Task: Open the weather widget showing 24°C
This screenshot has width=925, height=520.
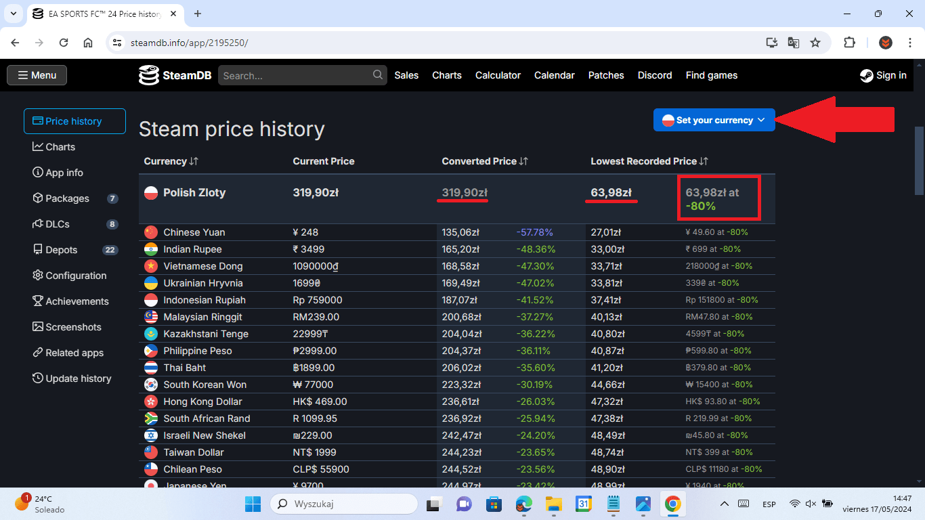Action: [x=39, y=504]
